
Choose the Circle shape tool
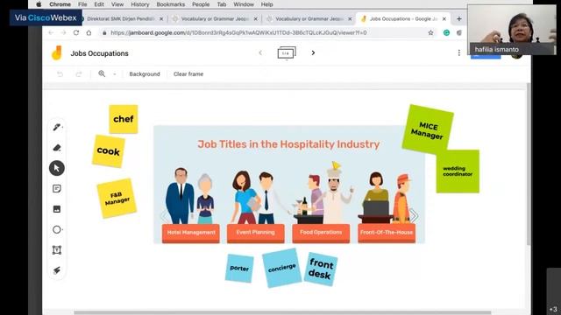pos(56,229)
